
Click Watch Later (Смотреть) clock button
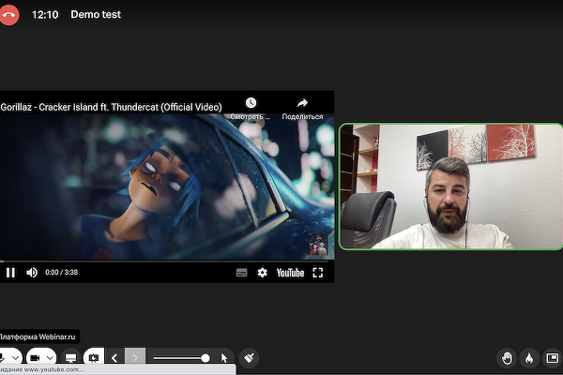point(251,108)
